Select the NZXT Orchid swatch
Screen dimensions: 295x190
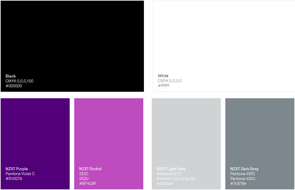(x=109, y=144)
